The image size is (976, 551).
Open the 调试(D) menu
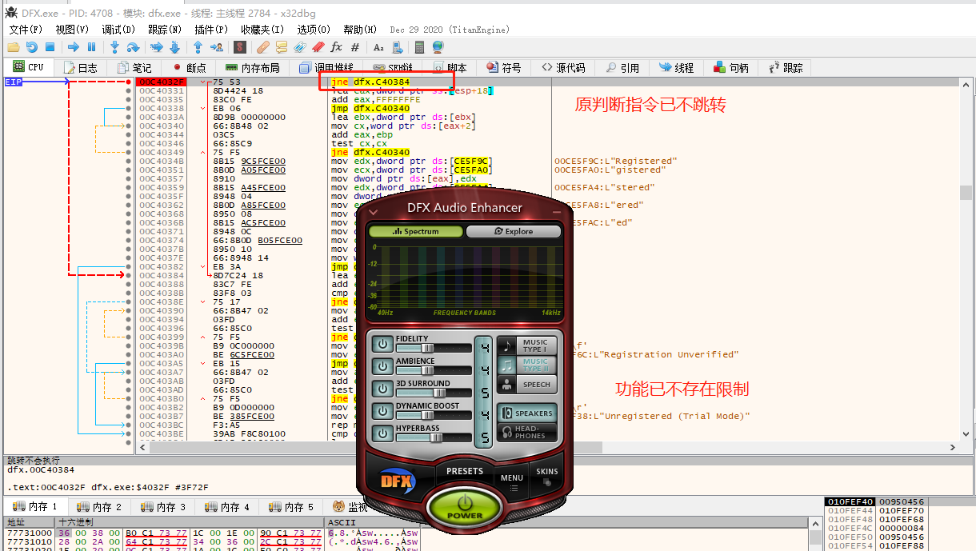point(118,30)
